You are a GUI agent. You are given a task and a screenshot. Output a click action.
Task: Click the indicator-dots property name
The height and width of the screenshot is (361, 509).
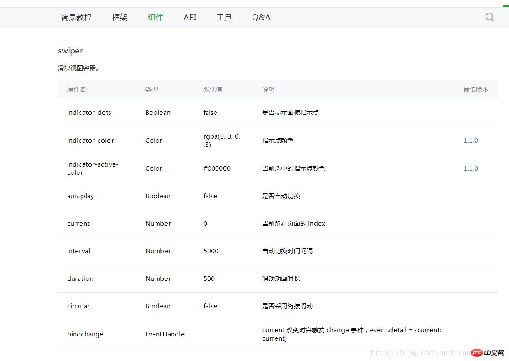pyautogui.click(x=89, y=113)
